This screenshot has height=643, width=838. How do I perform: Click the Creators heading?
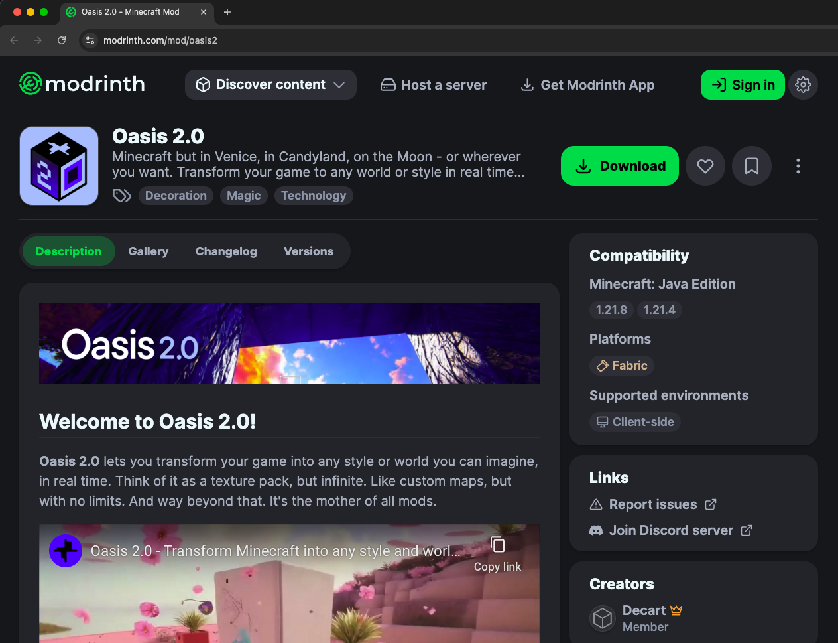(622, 584)
